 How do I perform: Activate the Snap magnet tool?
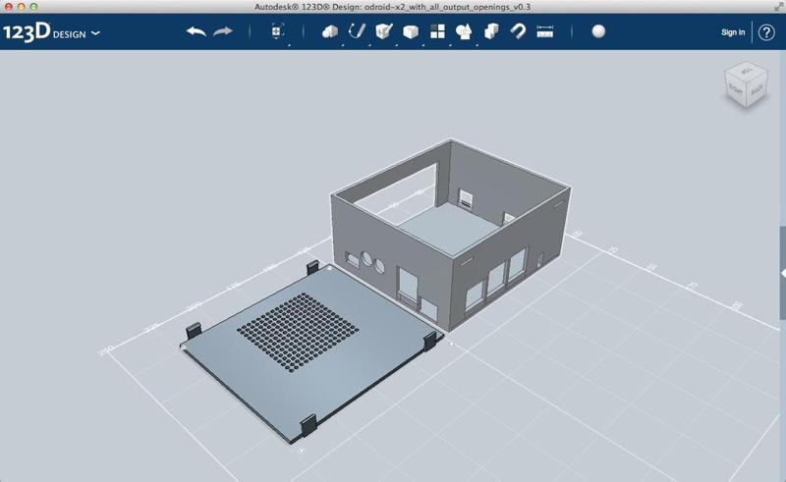518,31
